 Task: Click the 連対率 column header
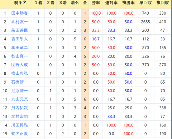pyautogui.click(x=111, y=3)
